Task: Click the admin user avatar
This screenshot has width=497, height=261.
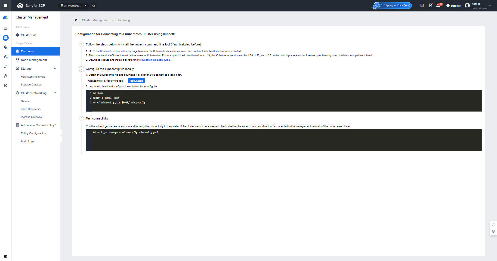Action: point(467,5)
